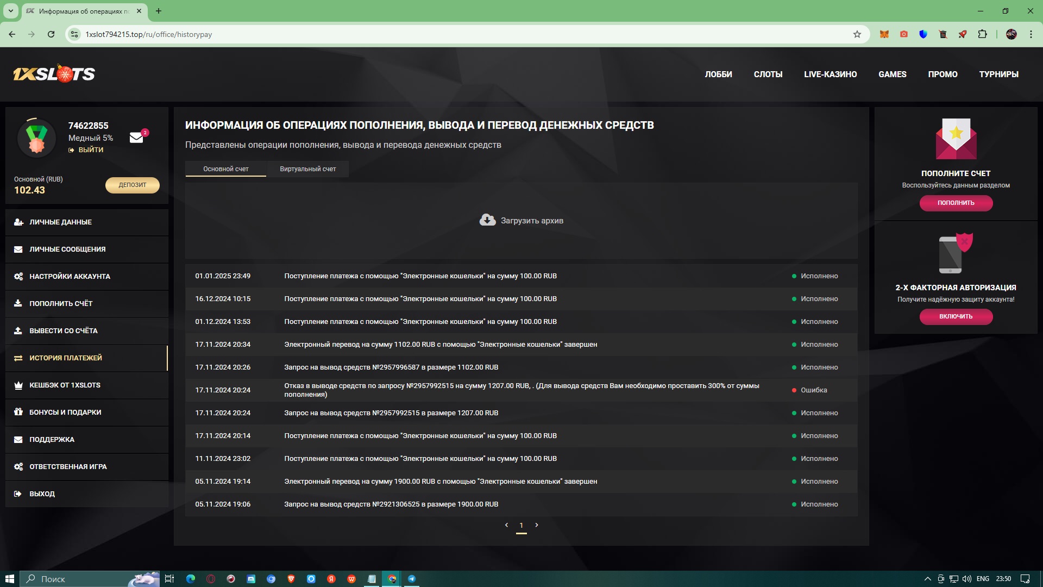The width and height of the screenshot is (1043, 587).
Task: Open the MetaMask fox extension
Action: pos(884,34)
